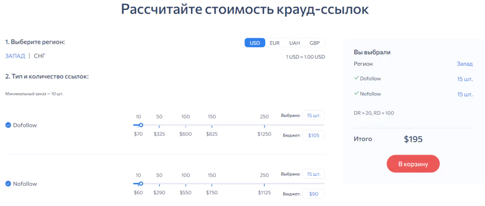The image size is (485, 206).
Task: Click Dofollow quantity field showing 15 шт.
Action: [x=313, y=116]
